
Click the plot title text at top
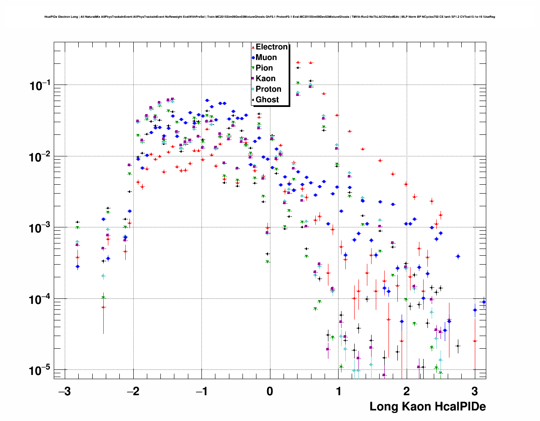pos(270,17)
